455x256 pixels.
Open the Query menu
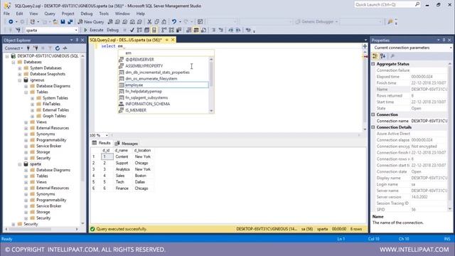(x=50, y=14)
